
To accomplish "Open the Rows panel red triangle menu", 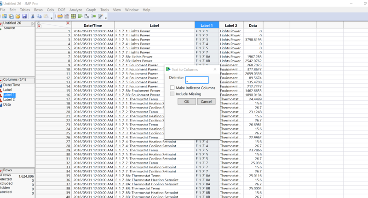I will [x=1, y=170].
